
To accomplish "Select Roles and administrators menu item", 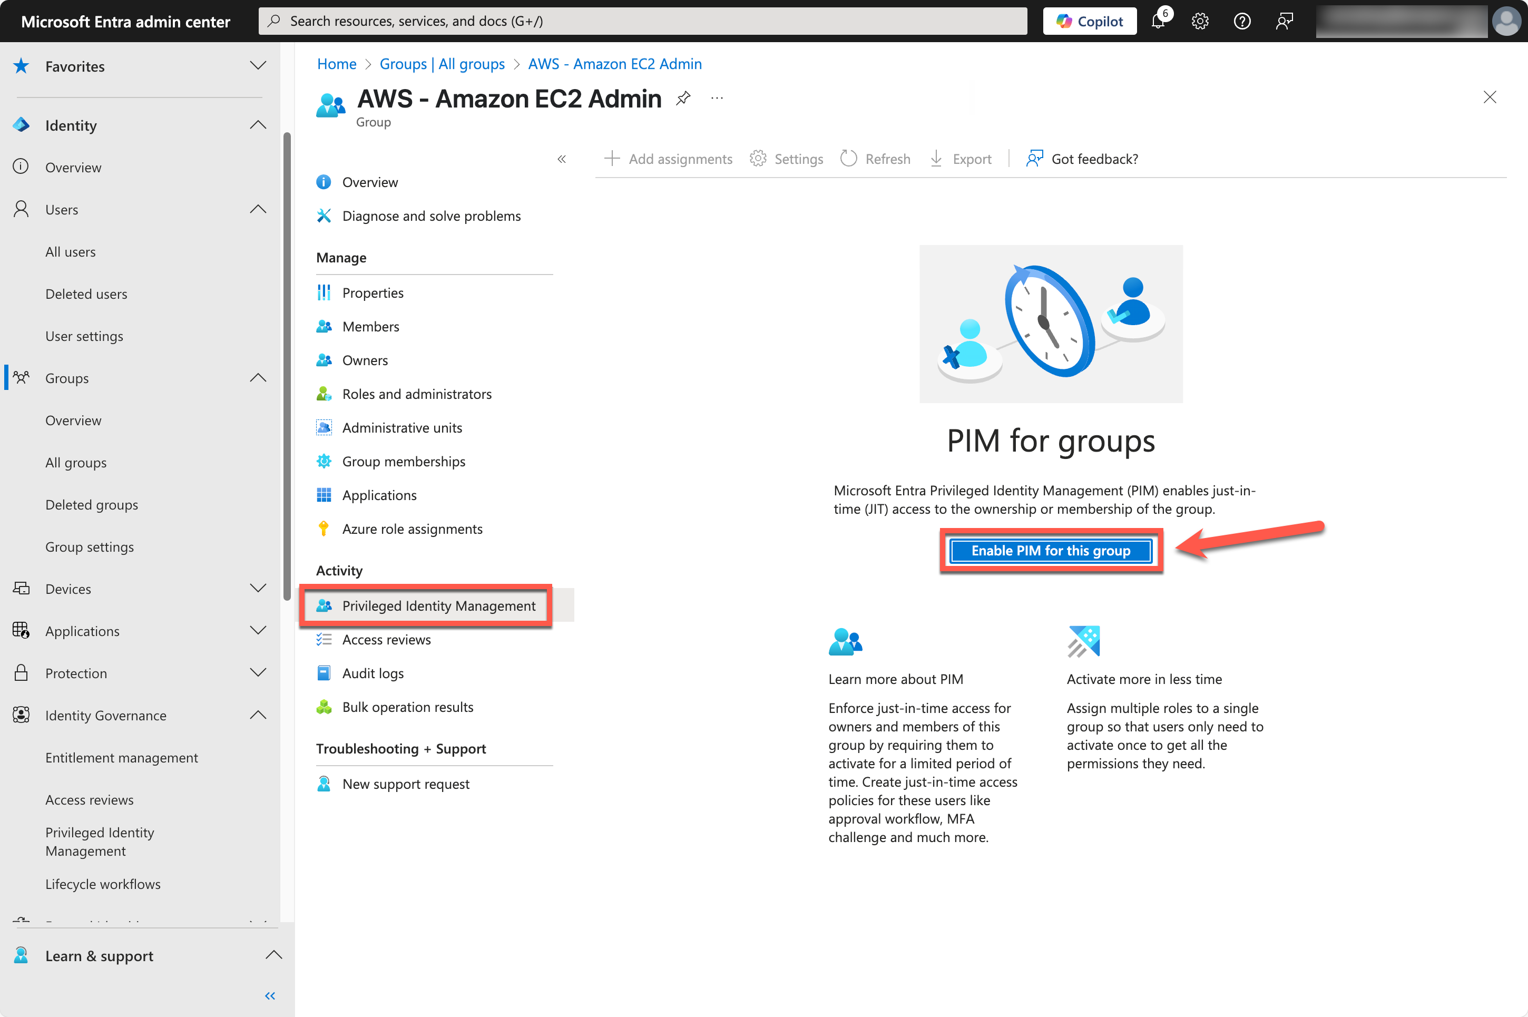I will click(x=416, y=394).
